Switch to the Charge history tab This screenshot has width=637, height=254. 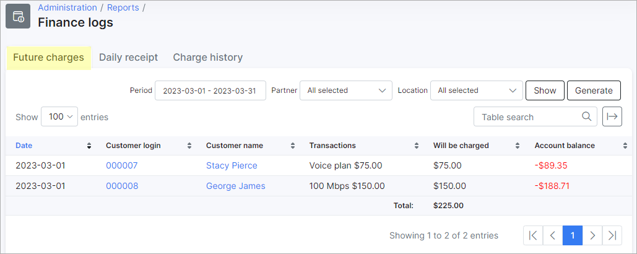click(x=207, y=57)
